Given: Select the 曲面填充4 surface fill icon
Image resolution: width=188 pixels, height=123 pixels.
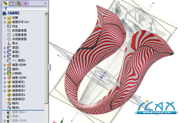Looking at the screenshot, I should [x=9, y=95].
